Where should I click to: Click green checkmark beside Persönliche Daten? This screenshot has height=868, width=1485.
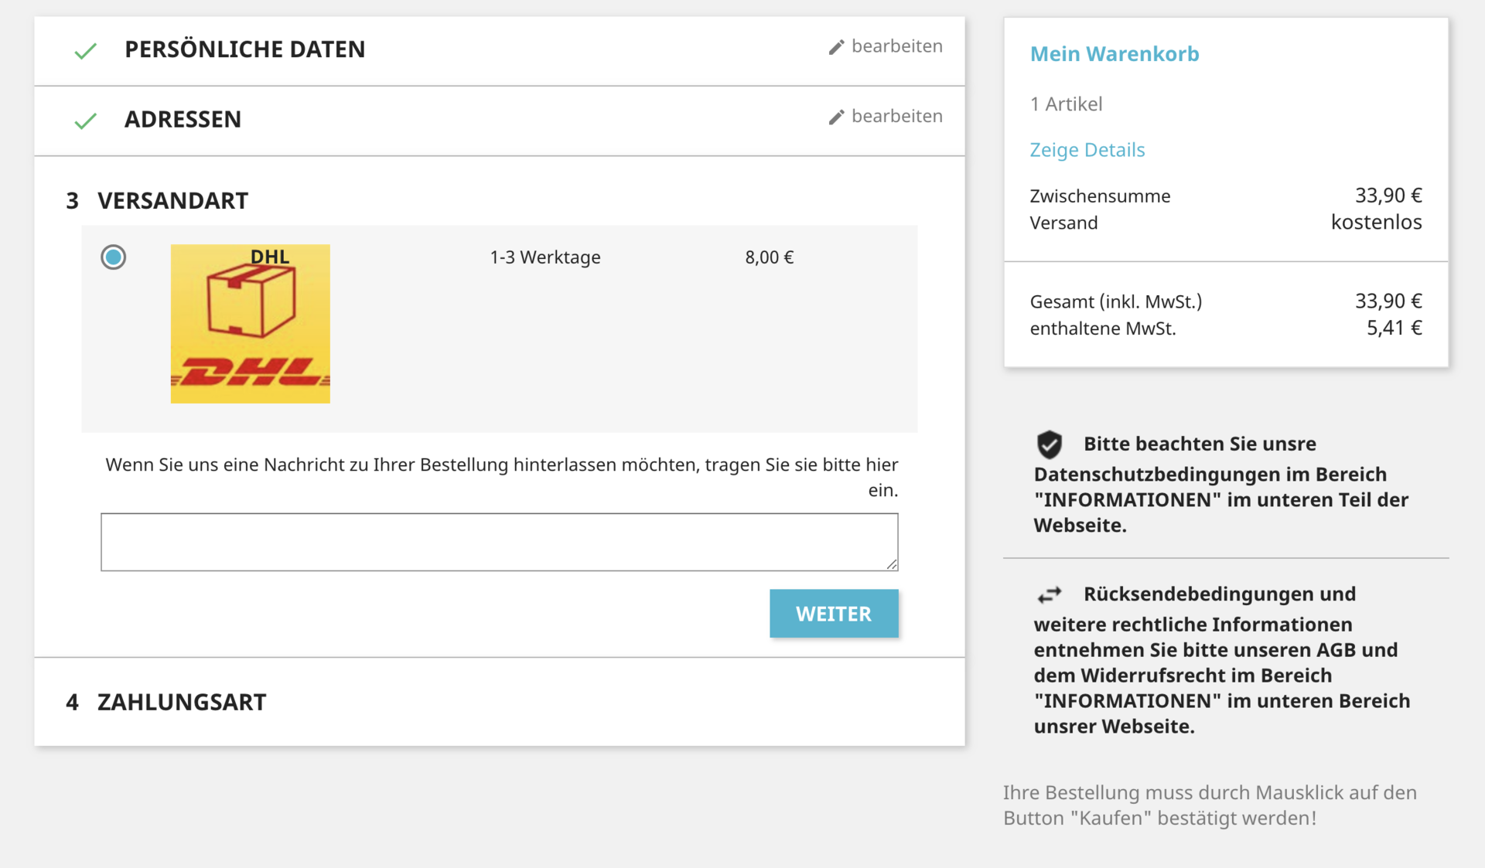click(85, 51)
